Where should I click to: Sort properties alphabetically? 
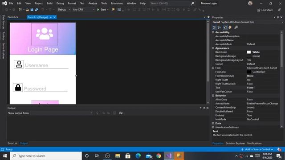[x=219, y=27]
